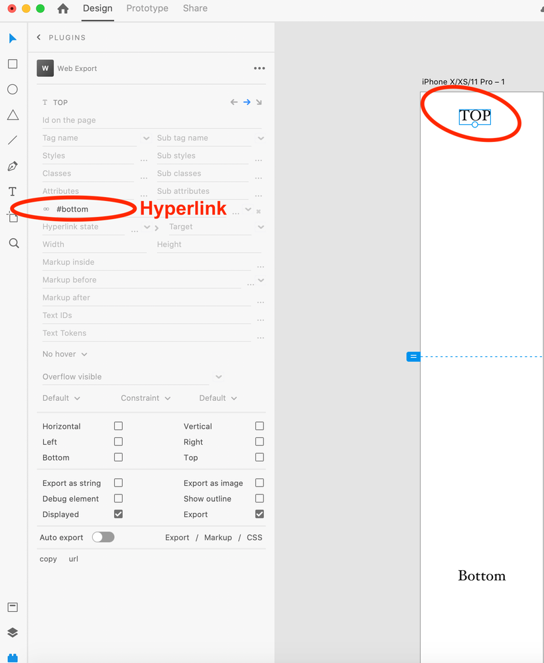Select the Polygon triangle tool
This screenshot has width=544, height=663.
click(x=13, y=115)
